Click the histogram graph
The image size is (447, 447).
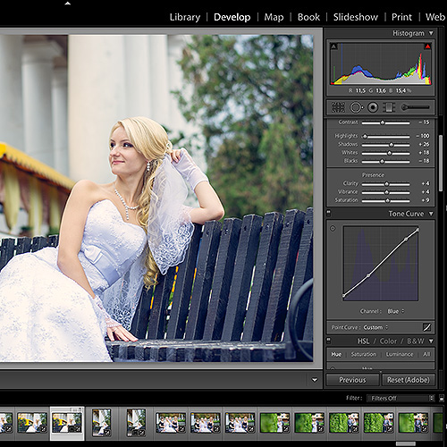tap(381, 63)
